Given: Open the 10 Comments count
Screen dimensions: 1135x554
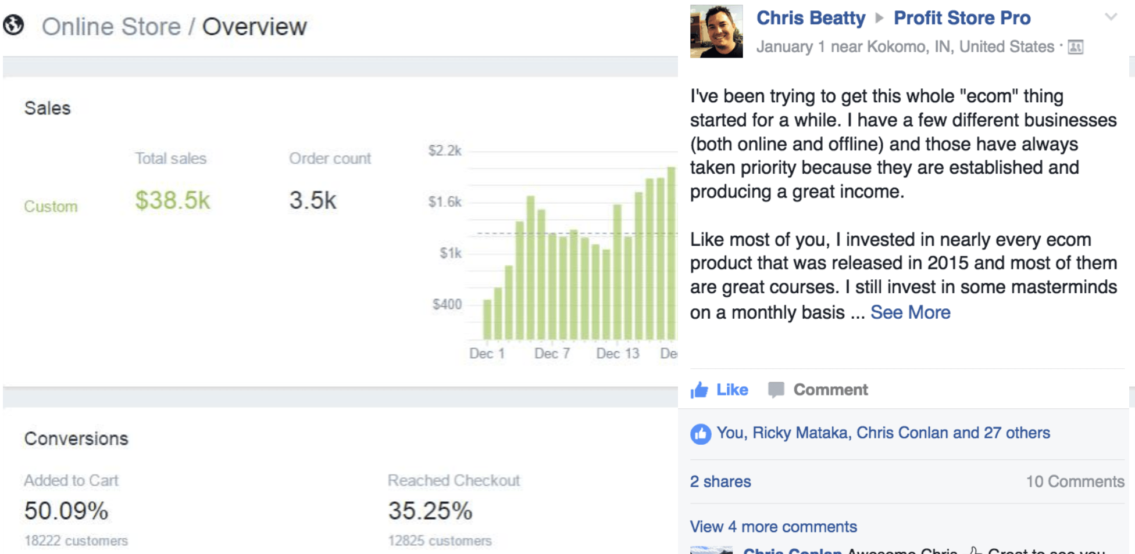Looking at the screenshot, I should (x=1075, y=481).
